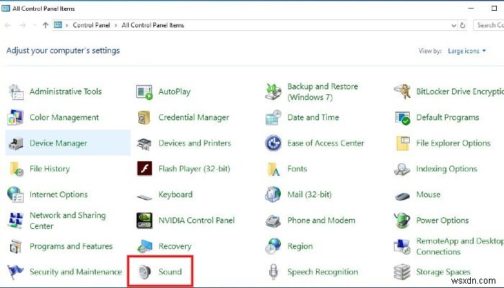Open the Keyboard label

pyautogui.click(x=176, y=195)
